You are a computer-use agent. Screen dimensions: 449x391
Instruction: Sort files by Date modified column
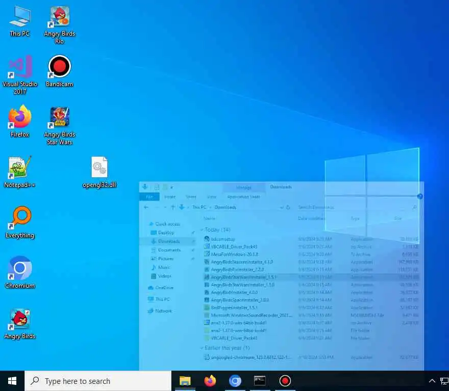coord(312,218)
